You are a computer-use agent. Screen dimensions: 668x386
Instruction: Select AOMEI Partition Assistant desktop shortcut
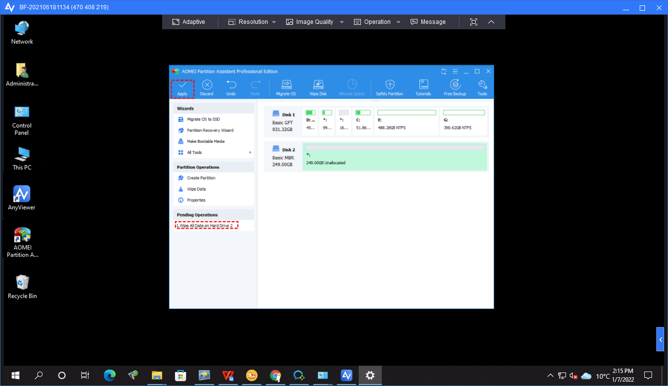point(22,242)
